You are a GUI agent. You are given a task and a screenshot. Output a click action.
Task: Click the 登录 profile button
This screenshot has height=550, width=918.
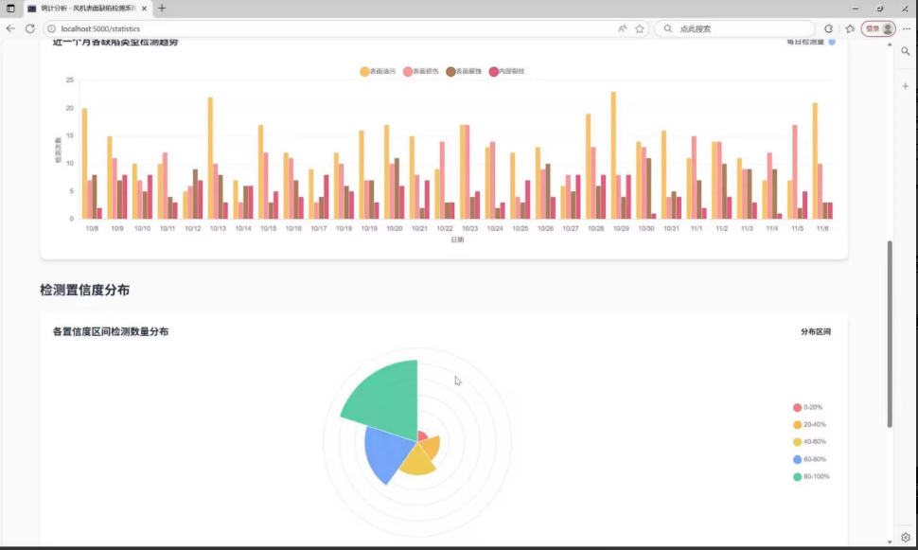[878, 28]
